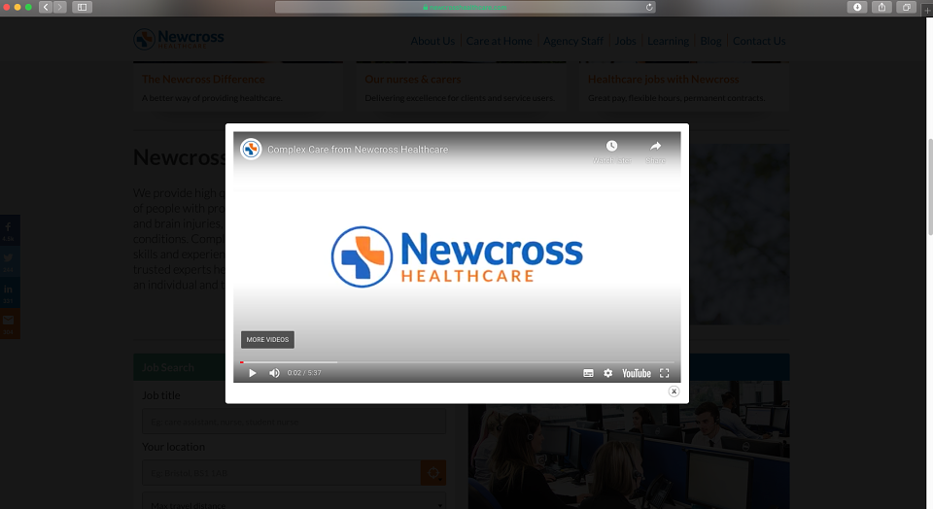Open the Learning menu
This screenshot has height=509, width=933.
point(668,41)
